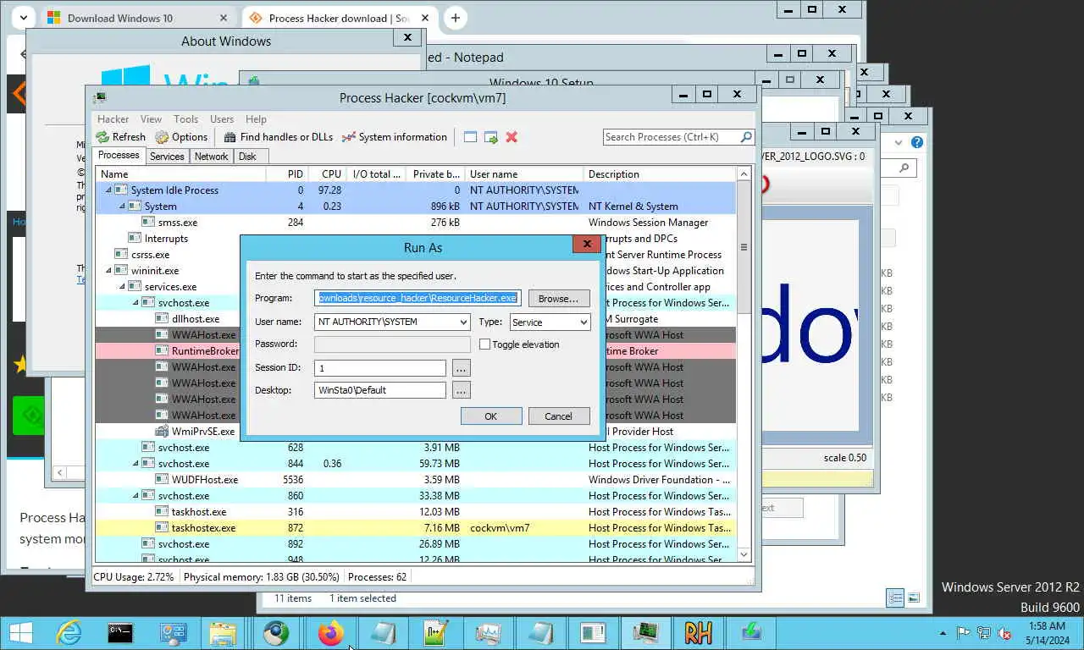Click the process list vertical scrollbar thumb
Image resolution: width=1084 pixels, height=650 pixels.
744,247
